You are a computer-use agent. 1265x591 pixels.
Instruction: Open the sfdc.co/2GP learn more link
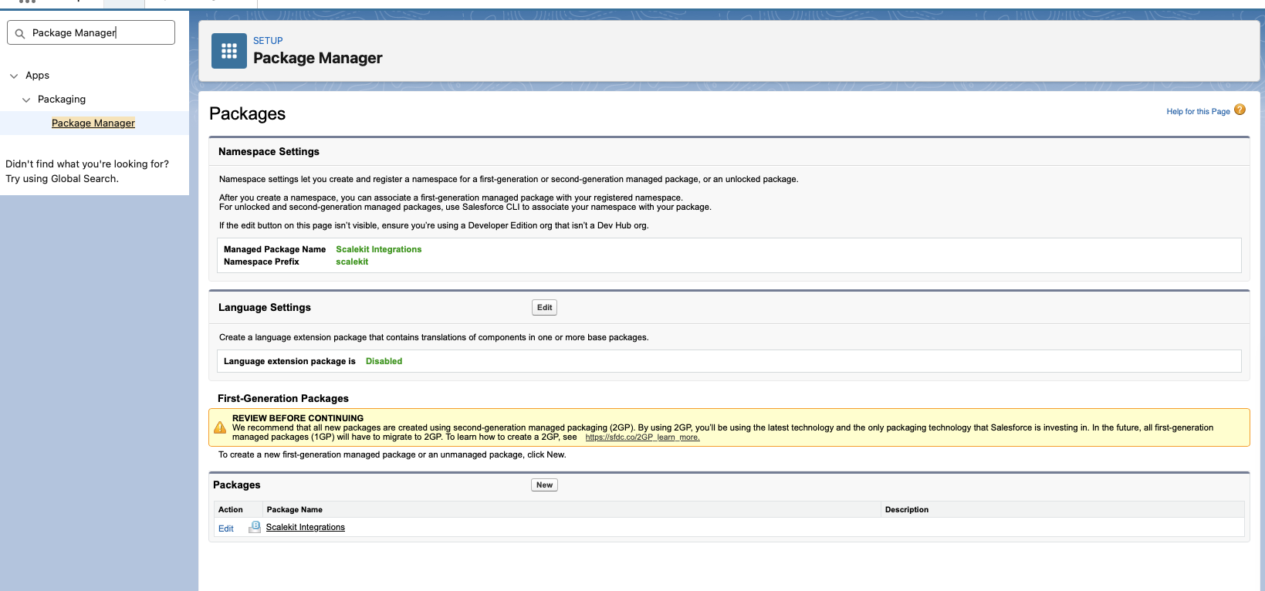pyautogui.click(x=642, y=437)
